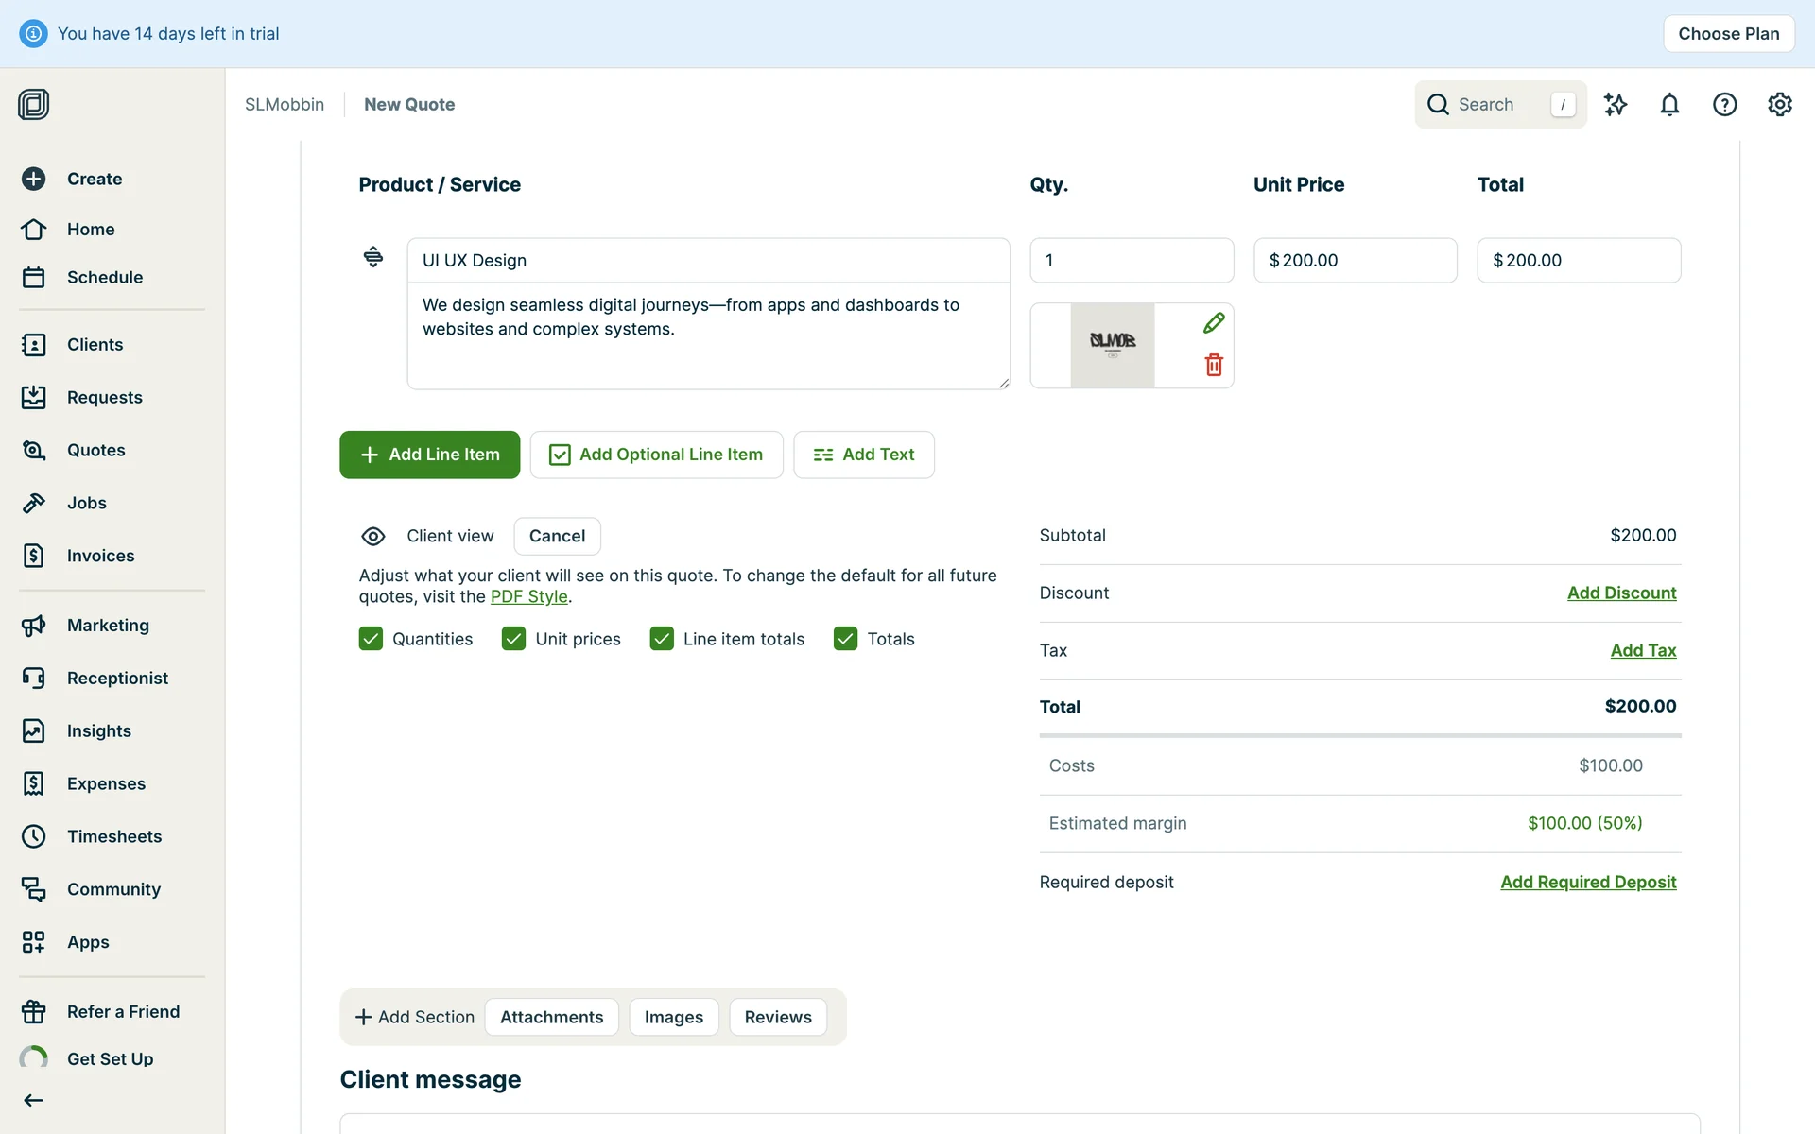Open Quotes in the sidebar
The width and height of the screenshot is (1815, 1134).
point(95,450)
